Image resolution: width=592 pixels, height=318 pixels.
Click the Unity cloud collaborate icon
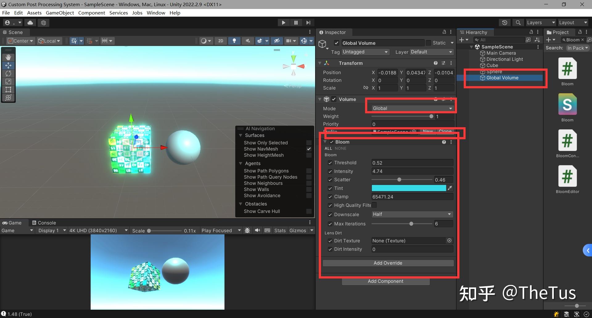(30, 23)
